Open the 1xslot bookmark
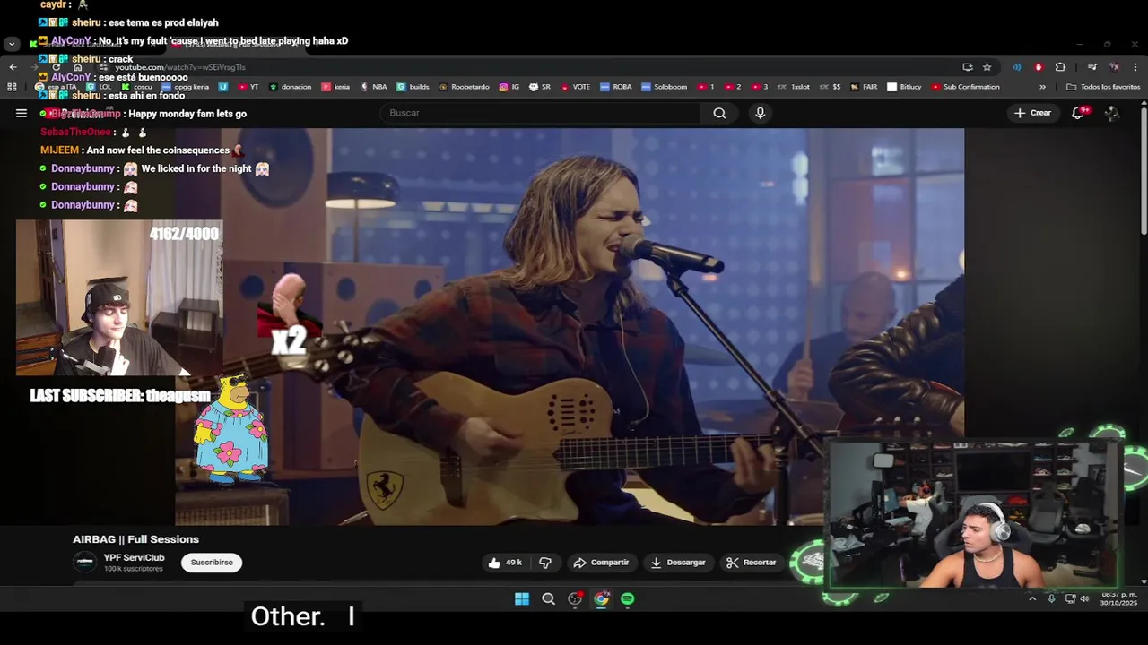 [x=794, y=87]
